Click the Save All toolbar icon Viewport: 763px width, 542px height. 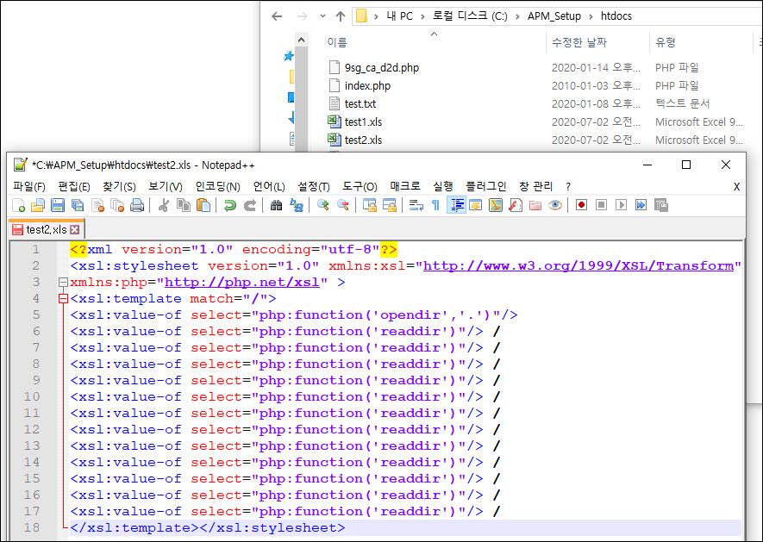click(x=78, y=205)
